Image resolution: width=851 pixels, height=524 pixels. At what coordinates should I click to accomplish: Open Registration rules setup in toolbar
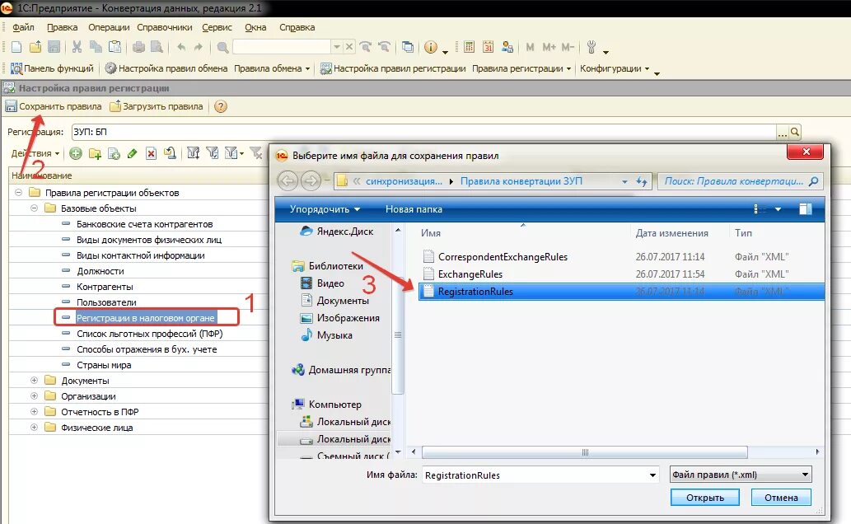(393, 68)
